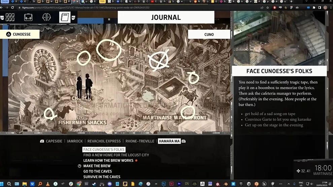Switch to the REVACHOL EXPRESS tab
This screenshot has height=187, width=333.
[x=104, y=141]
